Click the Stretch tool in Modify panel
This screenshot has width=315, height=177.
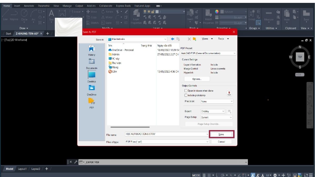pos(92,23)
